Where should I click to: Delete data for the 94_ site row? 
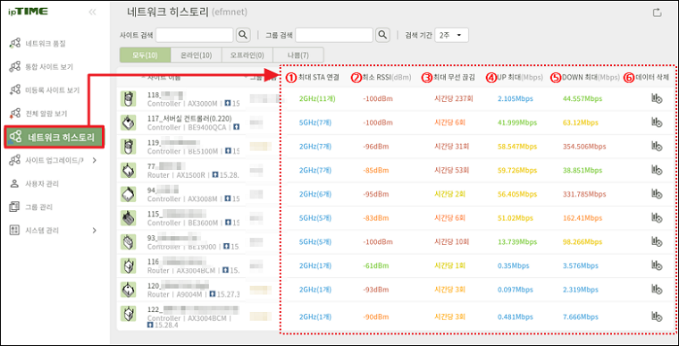[x=657, y=194]
